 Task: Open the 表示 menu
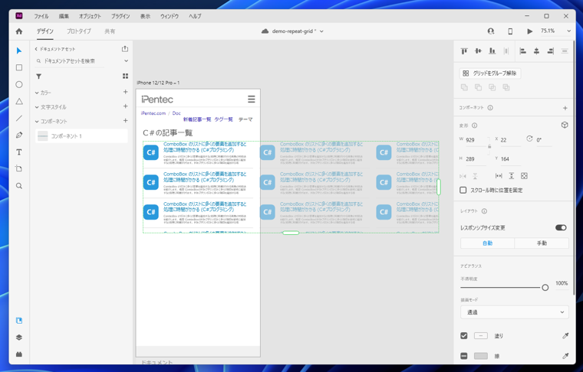(145, 16)
